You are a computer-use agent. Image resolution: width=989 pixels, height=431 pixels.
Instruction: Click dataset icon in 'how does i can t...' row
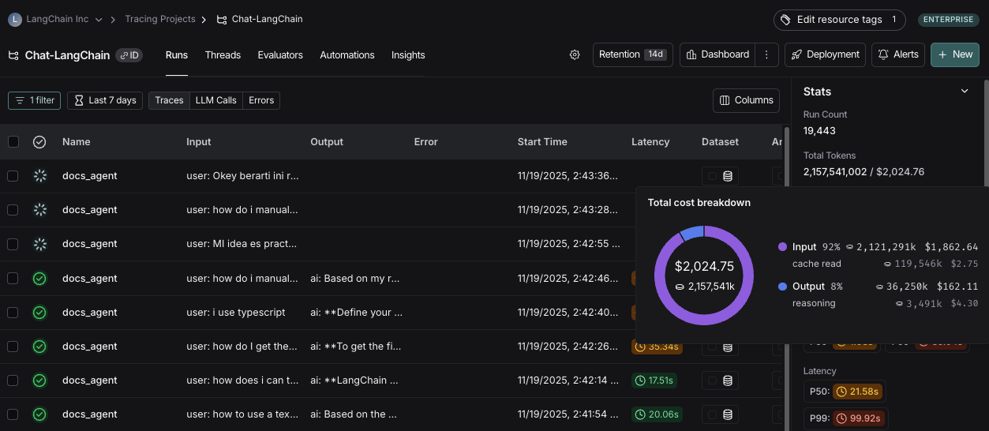pos(728,380)
